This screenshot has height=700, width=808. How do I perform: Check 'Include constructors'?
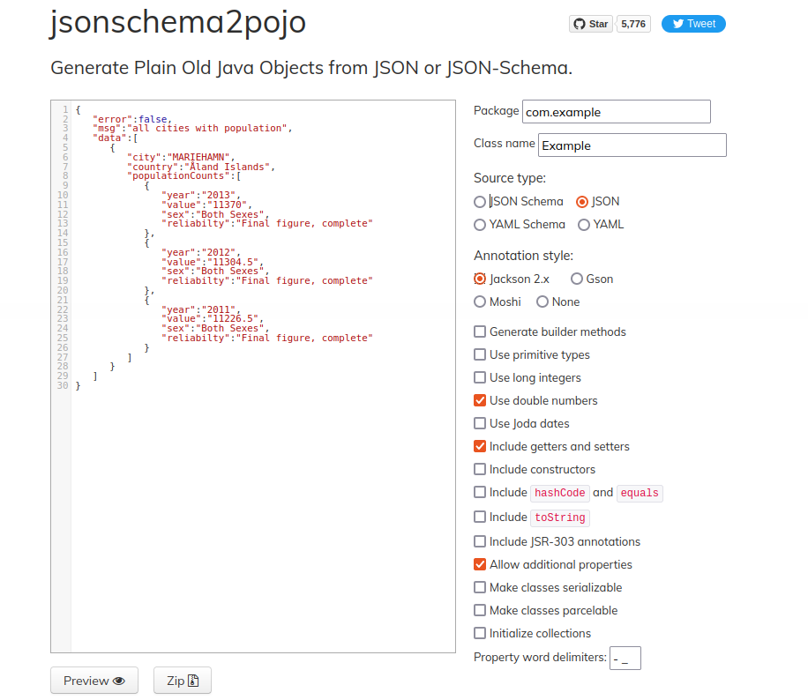pyautogui.click(x=480, y=469)
